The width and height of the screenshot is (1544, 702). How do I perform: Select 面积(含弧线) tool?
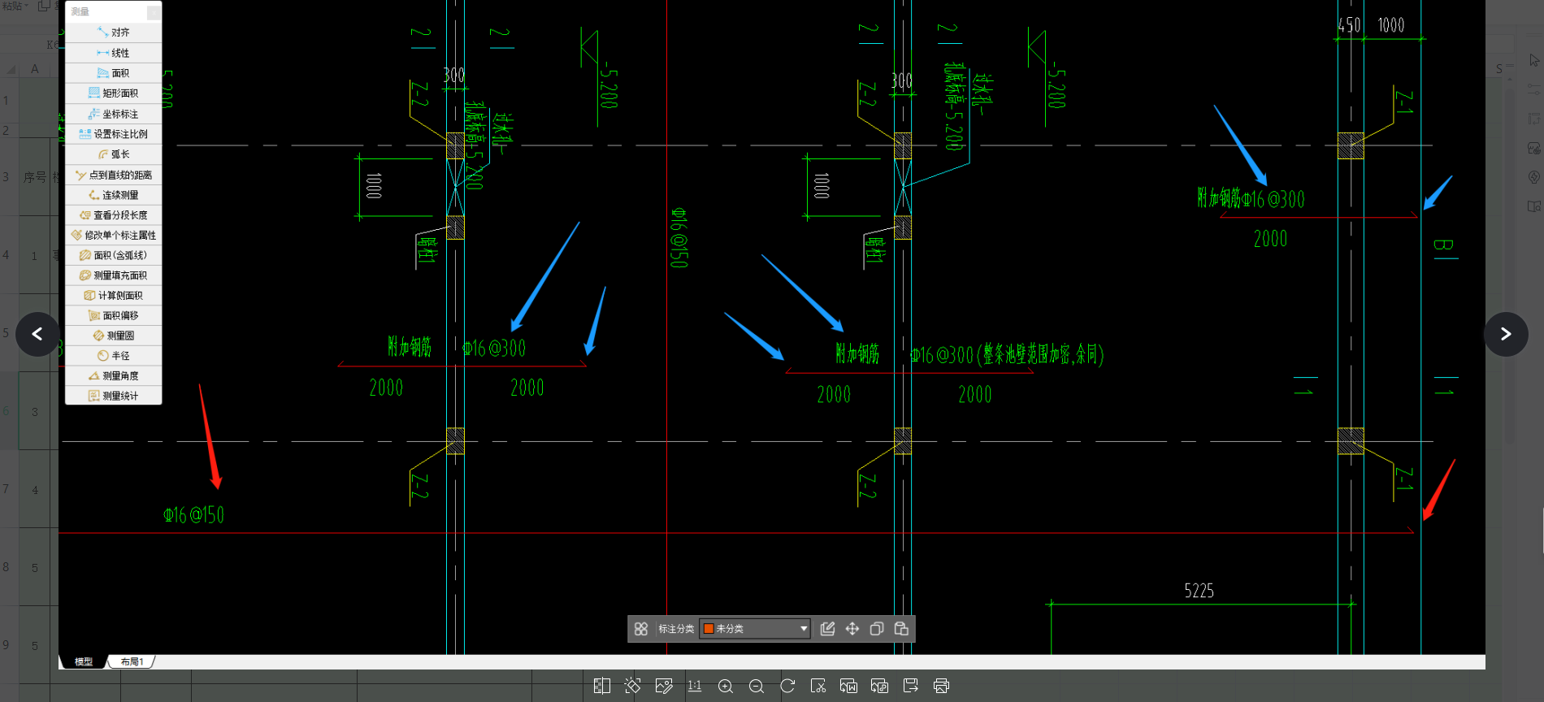[113, 255]
